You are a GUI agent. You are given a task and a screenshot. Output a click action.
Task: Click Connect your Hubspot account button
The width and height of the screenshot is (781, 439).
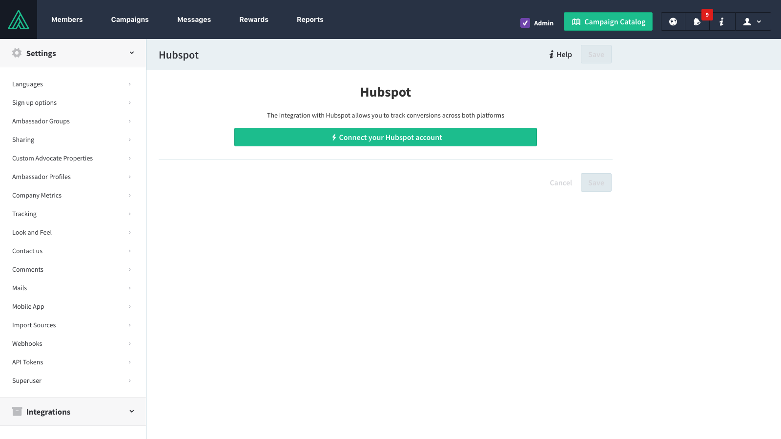pyautogui.click(x=386, y=138)
